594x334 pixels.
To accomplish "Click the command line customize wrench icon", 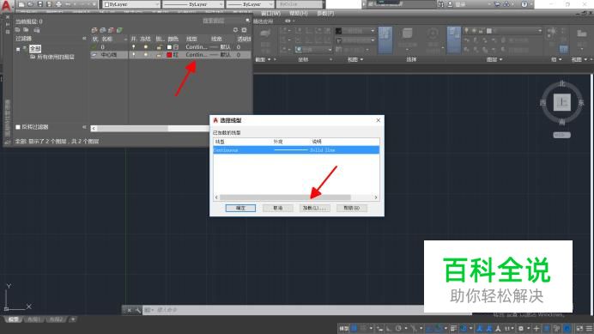I will point(138,310).
